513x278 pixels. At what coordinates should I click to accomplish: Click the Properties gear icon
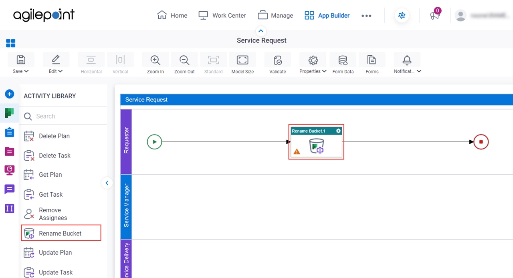[313, 60]
